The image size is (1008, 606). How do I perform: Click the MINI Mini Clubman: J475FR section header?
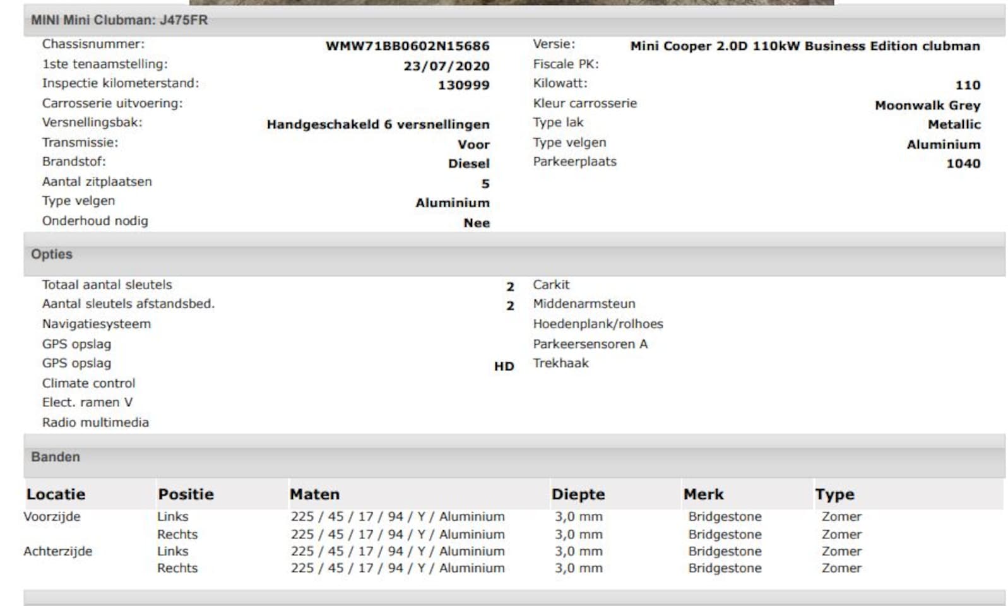pyautogui.click(x=119, y=20)
